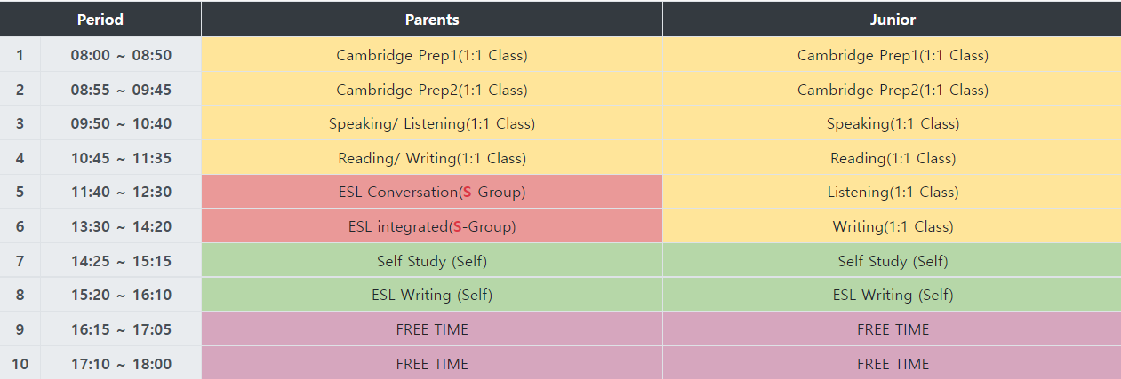Screen dimensions: 1121x379
Task: Click the ESL Conversation S-Group cell
Action: pyautogui.click(x=432, y=192)
